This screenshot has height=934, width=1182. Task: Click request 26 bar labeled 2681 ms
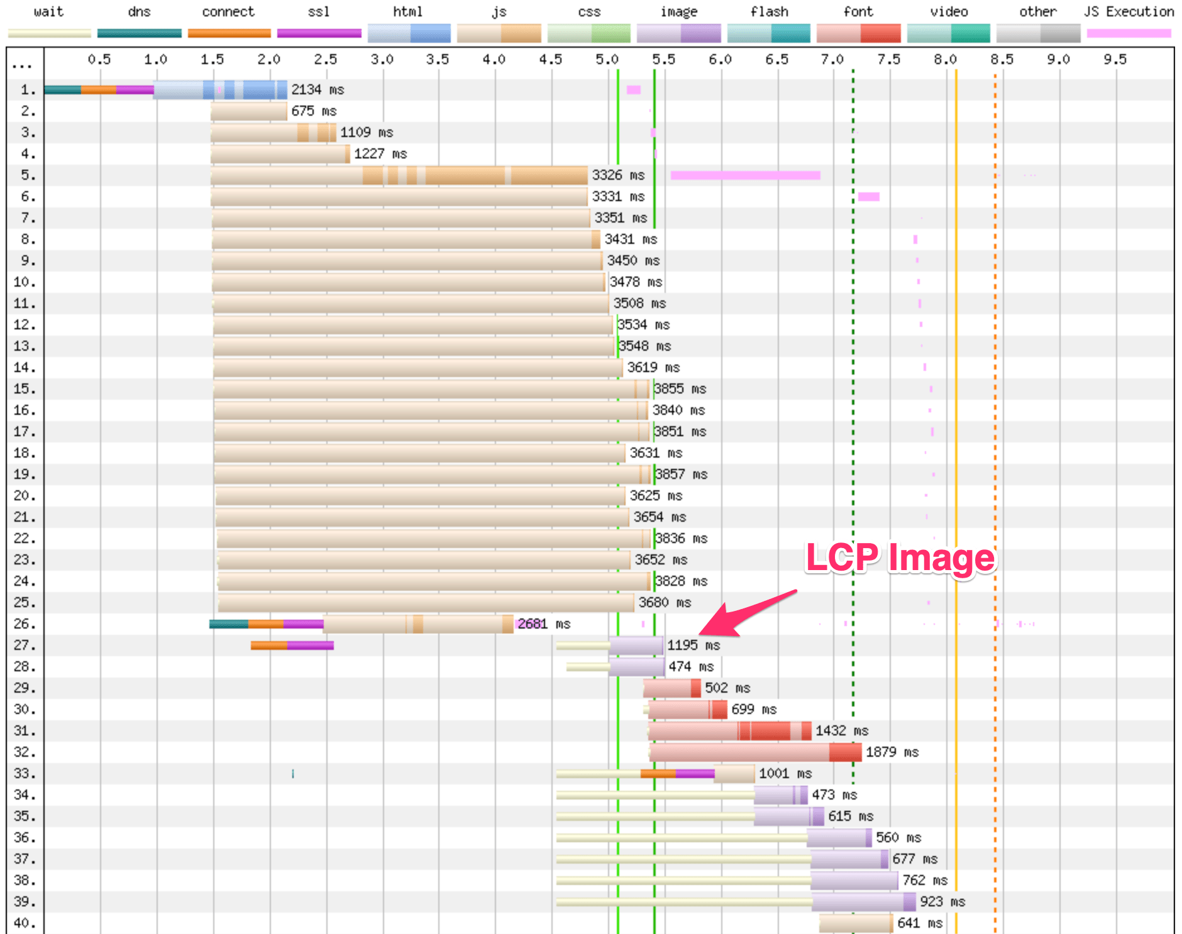click(418, 624)
